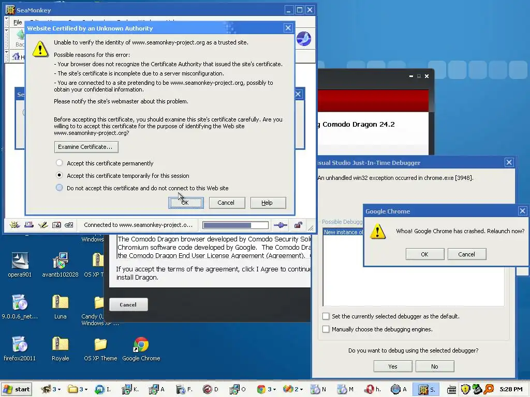
Task: Close the Visual Studio Just-In-Time Debugger window
Action: pyautogui.click(x=509, y=162)
